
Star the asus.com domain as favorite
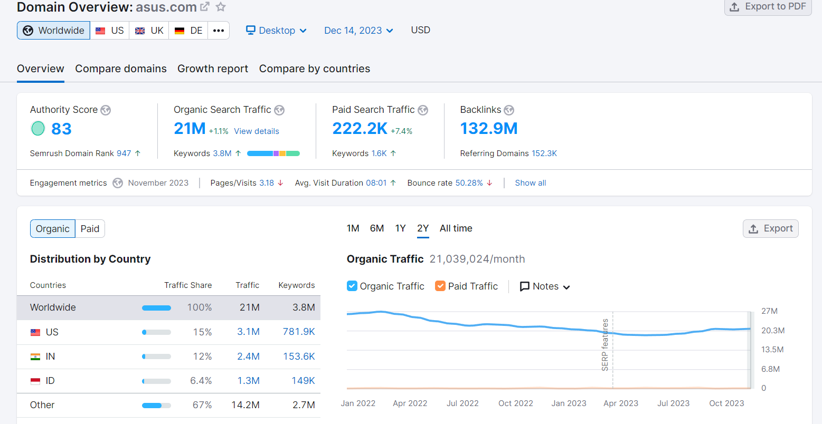(221, 7)
